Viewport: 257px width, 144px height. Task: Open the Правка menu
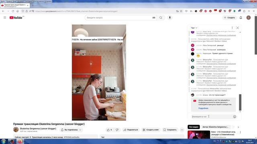click(x=9, y=1)
